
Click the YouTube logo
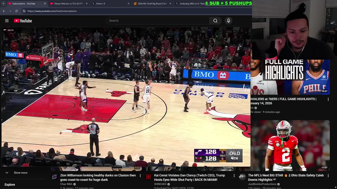23,21
